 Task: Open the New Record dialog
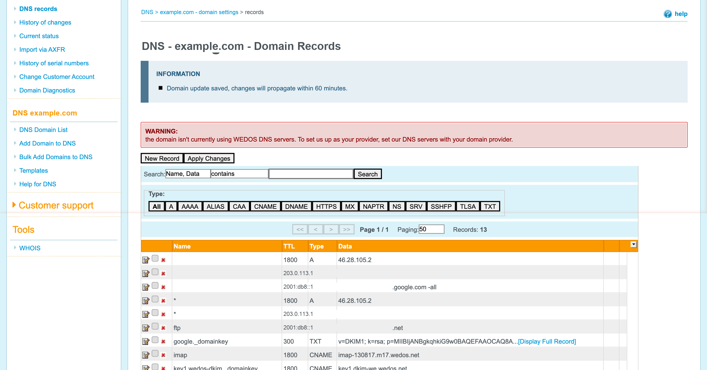pos(162,158)
